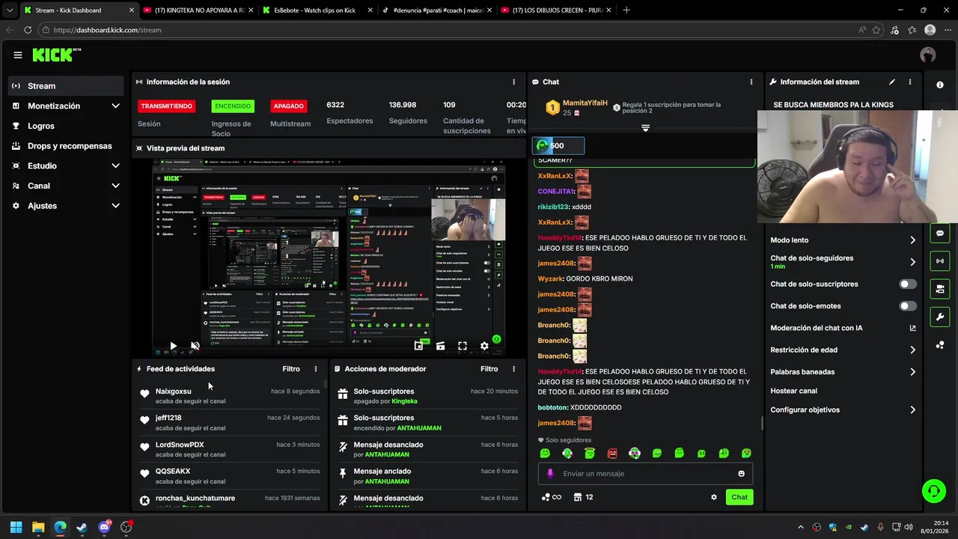Image resolution: width=958 pixels, height=539 pixels.
Task: Unmute the stream preview audio
Action: (195, 346)
